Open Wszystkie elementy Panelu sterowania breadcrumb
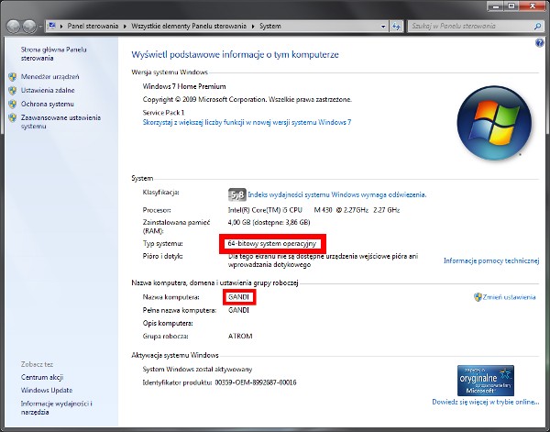550x432 pixels. pyautogui.click(x=189, y=26)
